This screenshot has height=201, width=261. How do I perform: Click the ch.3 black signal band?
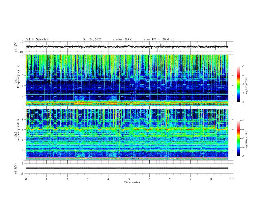click(127, 168)
